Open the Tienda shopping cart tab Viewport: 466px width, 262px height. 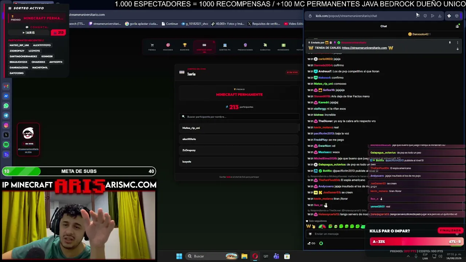pos(152,47)
